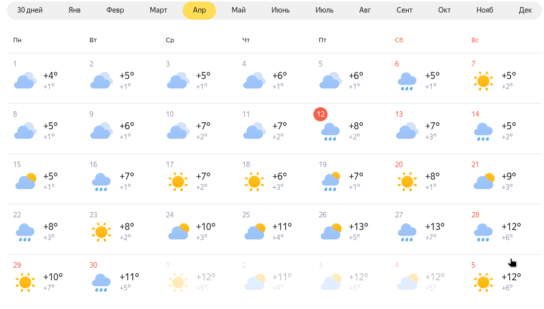Screen dimensions: 544x309
Task: Click the cloudy icon on April 1
Action: click(x=25, y=81)
